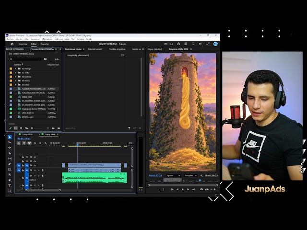Click the Export Frame camera icon
The image size is (307, 230).
point(201,189)
